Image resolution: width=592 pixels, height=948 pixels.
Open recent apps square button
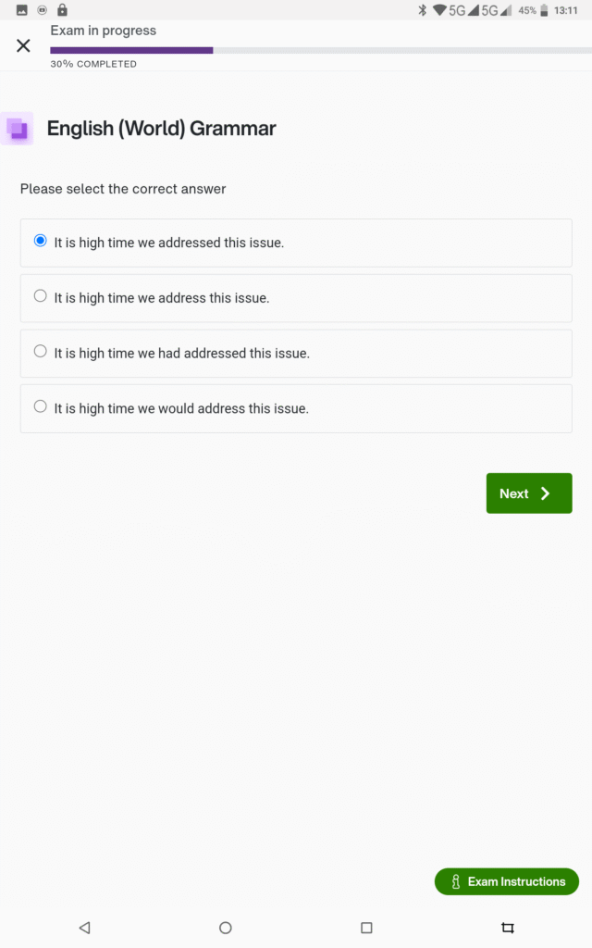click(x=366, y=927)
